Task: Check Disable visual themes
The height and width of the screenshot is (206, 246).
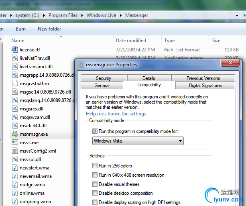Action: (95, 184)
